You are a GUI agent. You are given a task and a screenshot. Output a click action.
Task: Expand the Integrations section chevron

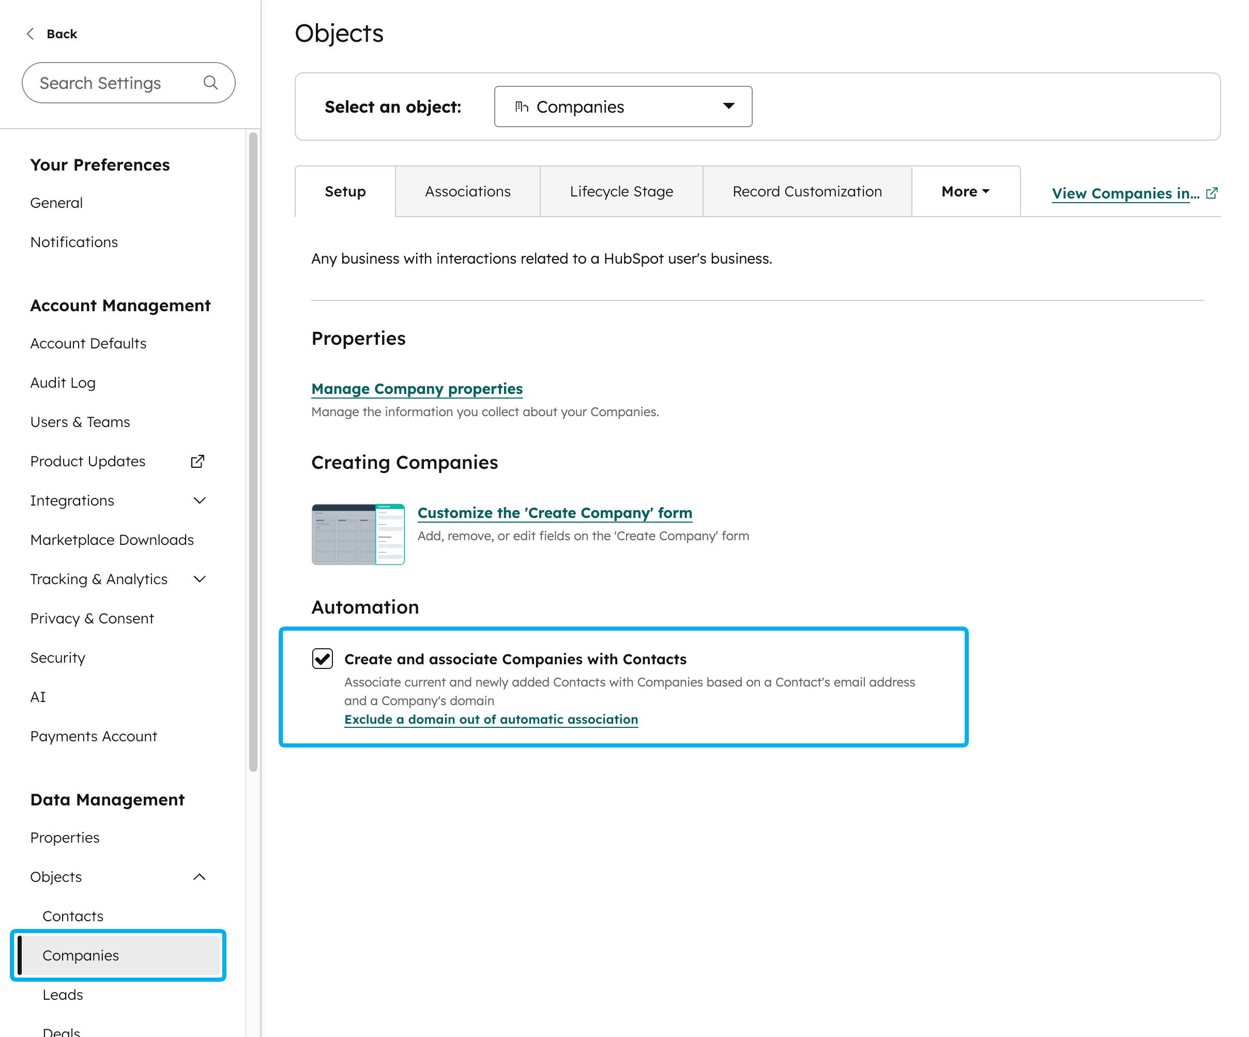pos(200,500)
